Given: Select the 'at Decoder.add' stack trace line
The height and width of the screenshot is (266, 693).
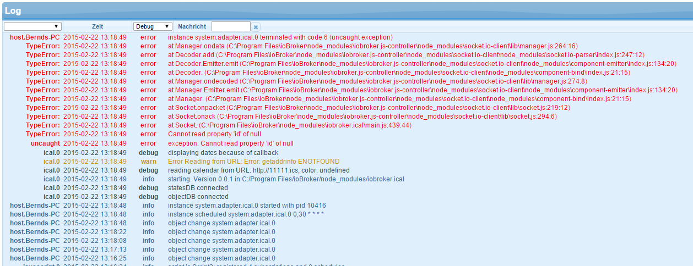Looking at the screenshot, I should [406, 55].
